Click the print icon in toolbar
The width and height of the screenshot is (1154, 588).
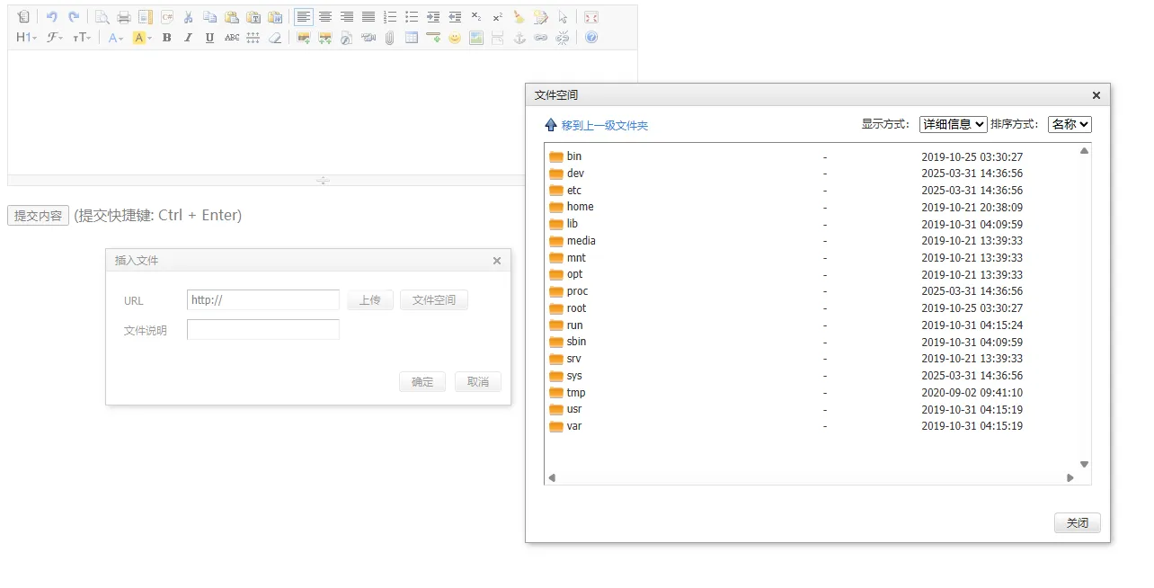tap(124, 17)
